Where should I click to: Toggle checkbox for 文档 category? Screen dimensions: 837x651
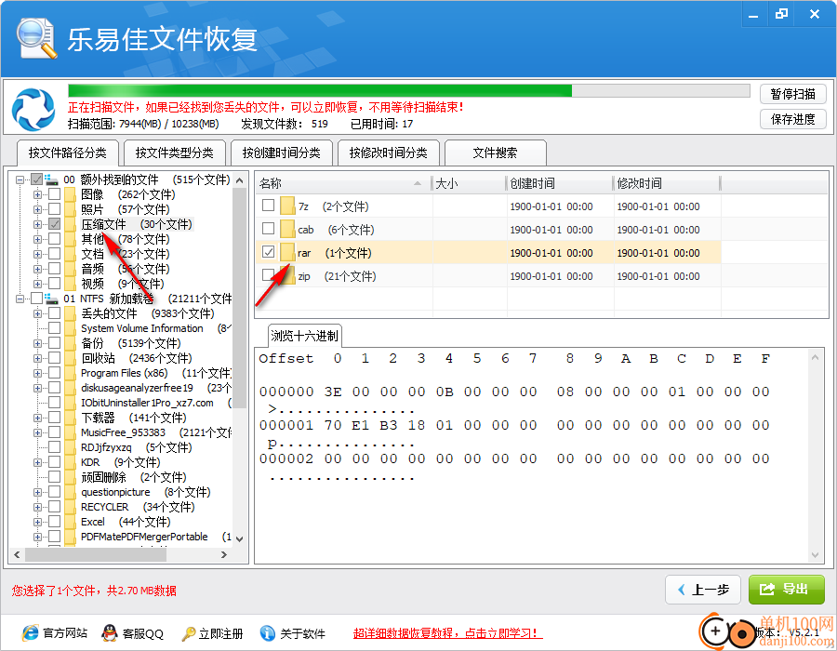tap(55, 254)
